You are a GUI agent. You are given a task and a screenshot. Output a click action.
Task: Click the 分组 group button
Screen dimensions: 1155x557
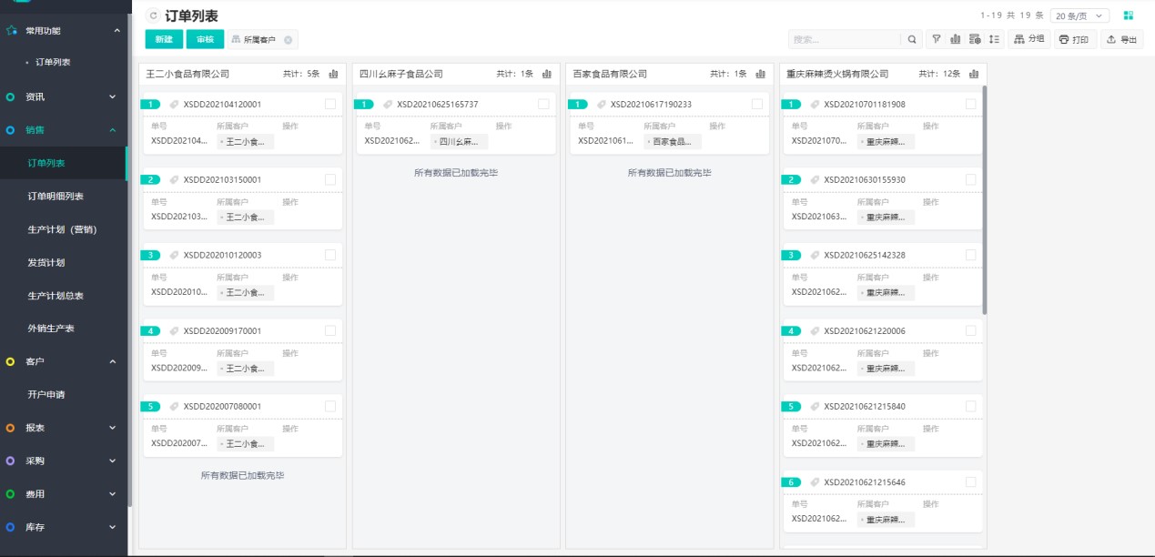(1029, 40)
